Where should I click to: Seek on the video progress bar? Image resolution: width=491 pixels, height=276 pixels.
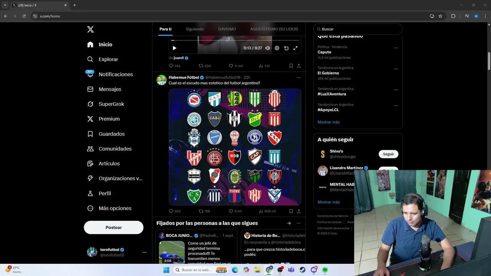[235, 40]
